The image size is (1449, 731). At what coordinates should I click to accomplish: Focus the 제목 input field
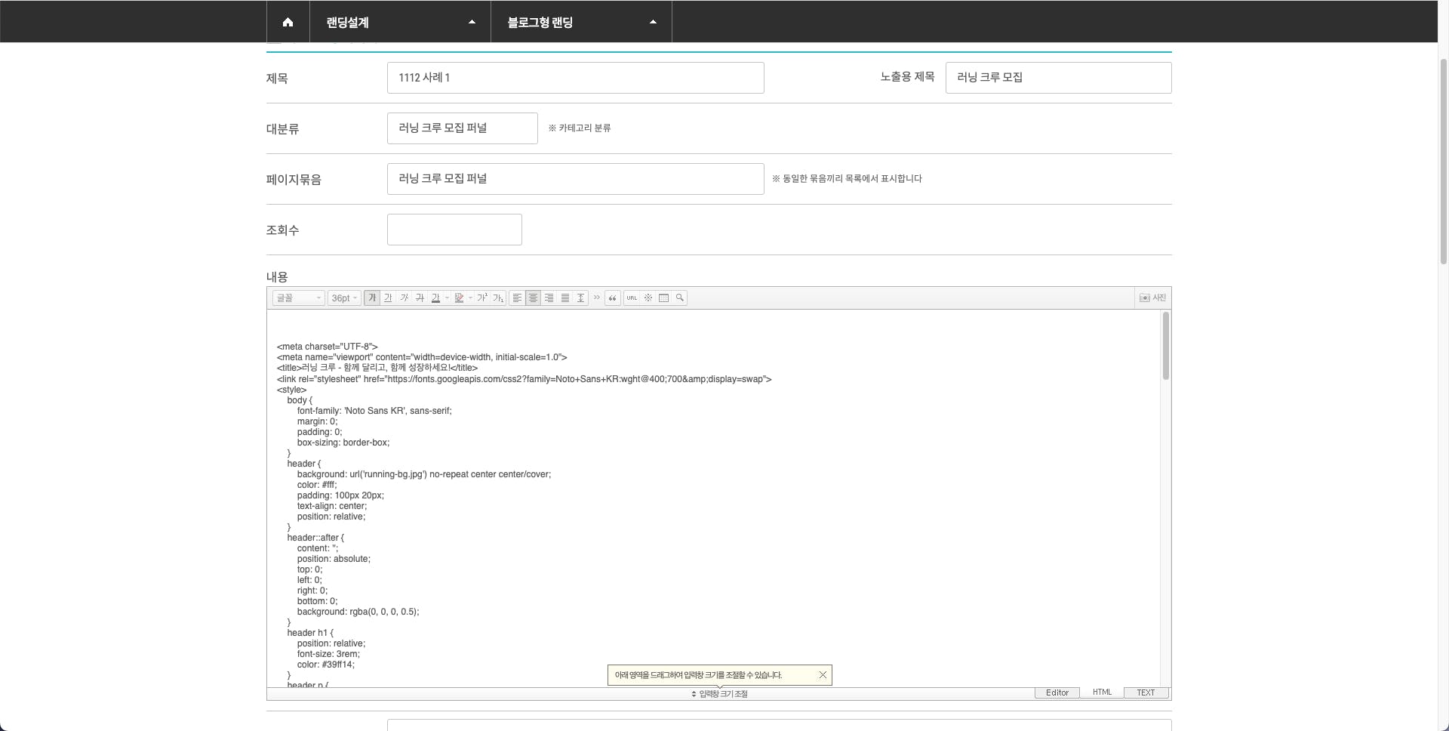tap(576, 78)
